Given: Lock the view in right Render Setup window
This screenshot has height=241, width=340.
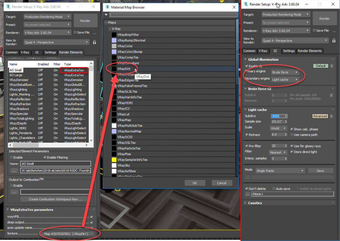Looking at the screenshot, I should click(x=334, y=40).
